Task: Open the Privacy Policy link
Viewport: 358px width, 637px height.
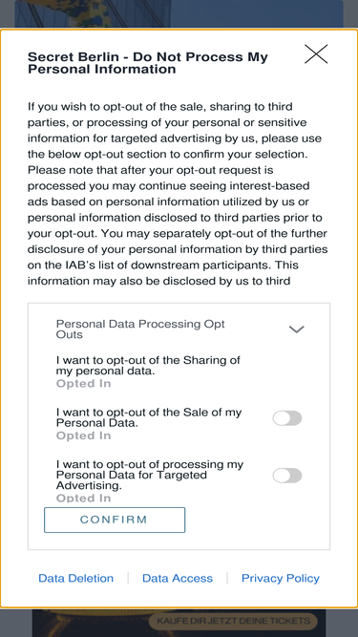Action: click(x=281, y=578)
